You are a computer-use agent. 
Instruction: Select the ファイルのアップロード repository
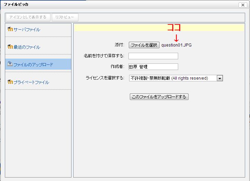(x=33, y=65)
